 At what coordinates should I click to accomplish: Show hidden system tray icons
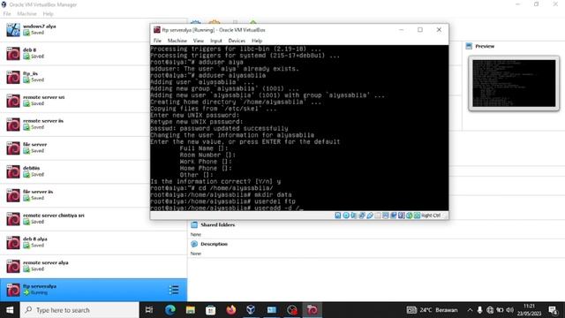470,310
